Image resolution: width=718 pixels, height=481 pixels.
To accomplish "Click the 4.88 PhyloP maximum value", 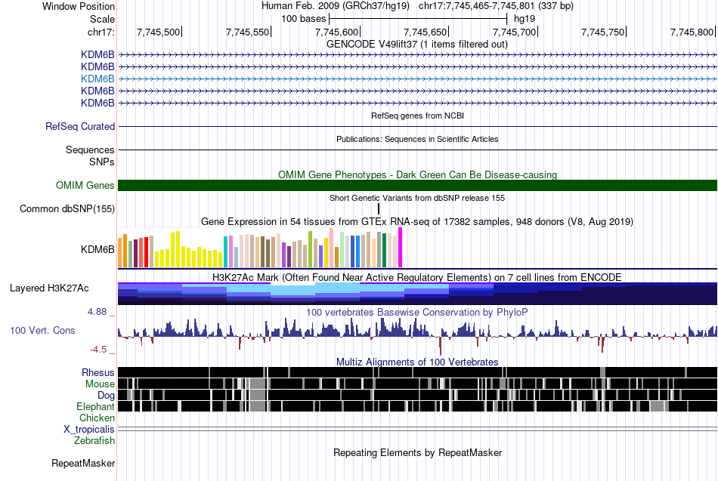I will (x=97, y=312).
